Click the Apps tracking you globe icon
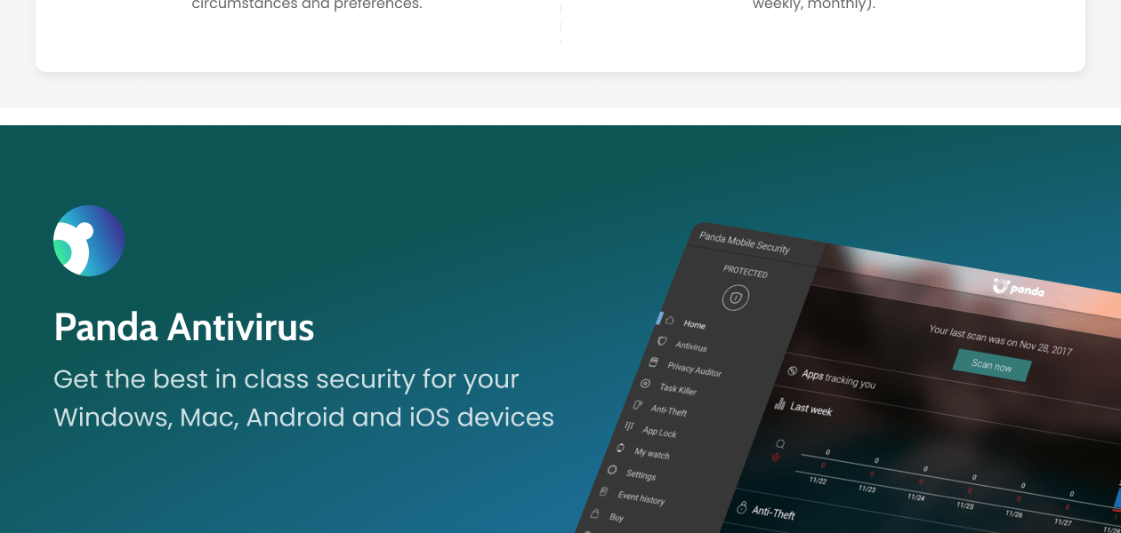This screenshot has width=1121, height=533. (792, 371)
